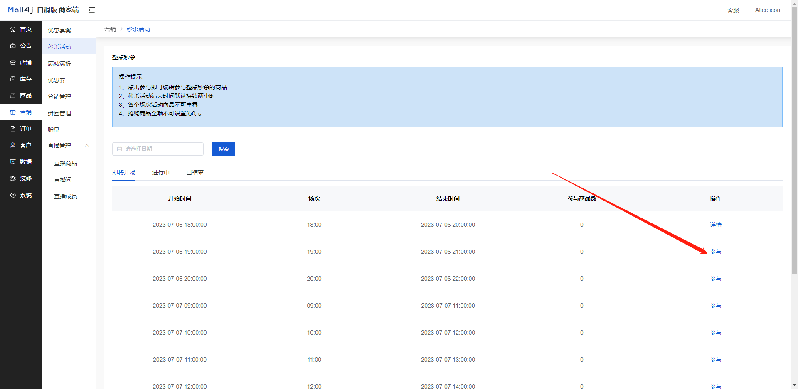Image resolution: width=798 pixels, height=389 pixels.
Task: Click the 开始时间 column header
Action: (x=180, y=198)
